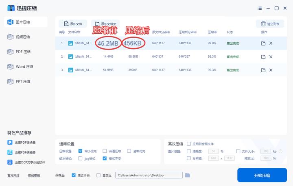Toggle 原文件夹 save to original folder

(x=74, y=175)
